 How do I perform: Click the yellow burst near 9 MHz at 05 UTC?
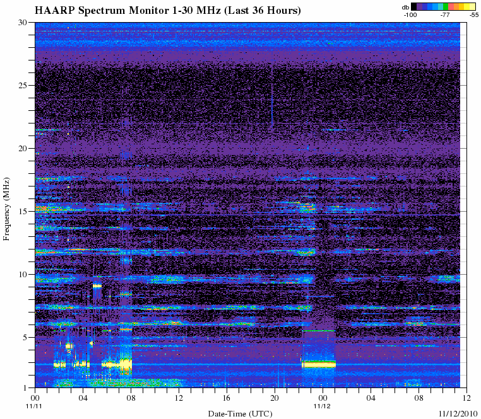97,286
